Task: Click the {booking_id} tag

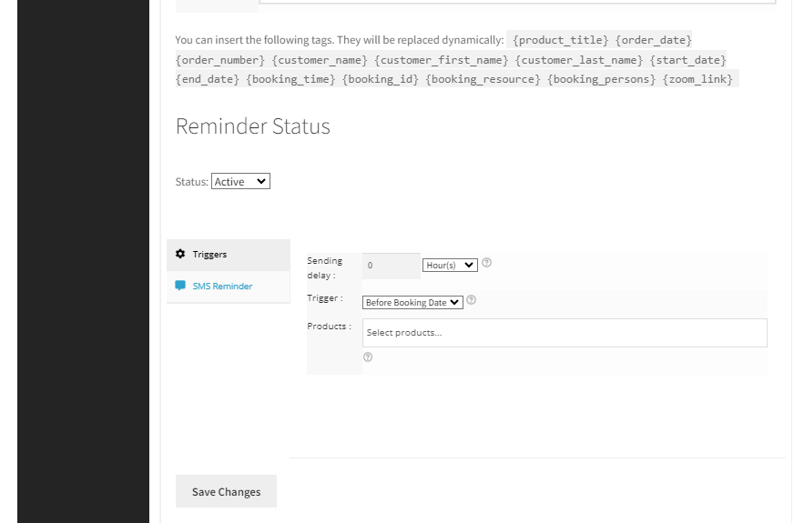Action: coord(381,79)
